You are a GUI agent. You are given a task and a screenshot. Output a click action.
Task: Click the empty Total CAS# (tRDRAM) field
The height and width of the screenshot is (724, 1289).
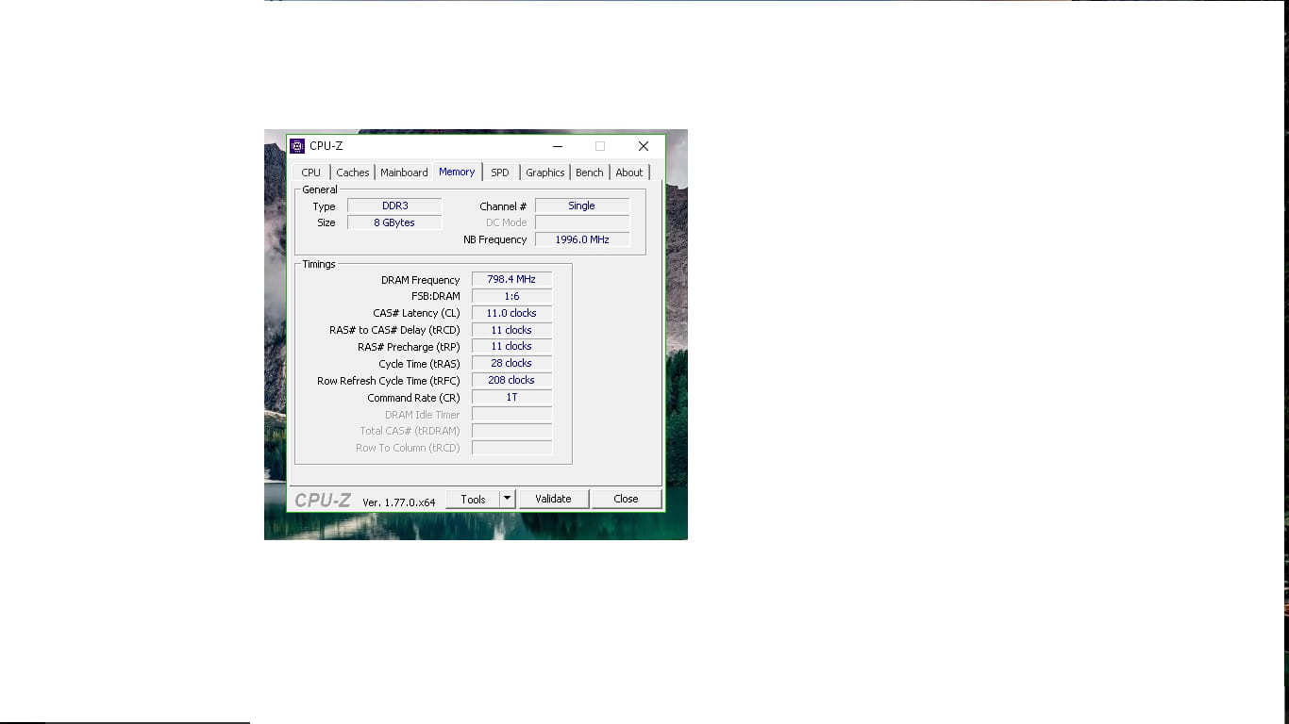click(x=511, y=431)
